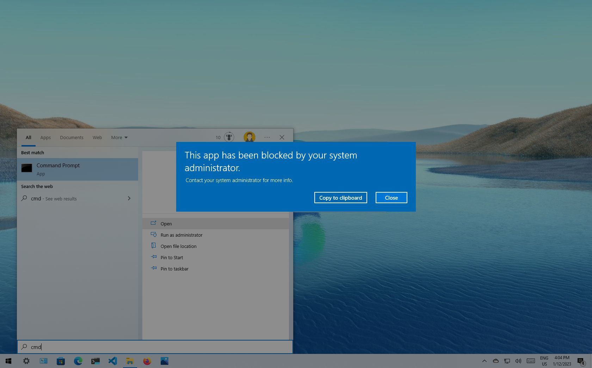Click Copy to clipboard in the dialog
Image resolution: width=592 pixels, height=368 pixels.
[x=340, y=198]
